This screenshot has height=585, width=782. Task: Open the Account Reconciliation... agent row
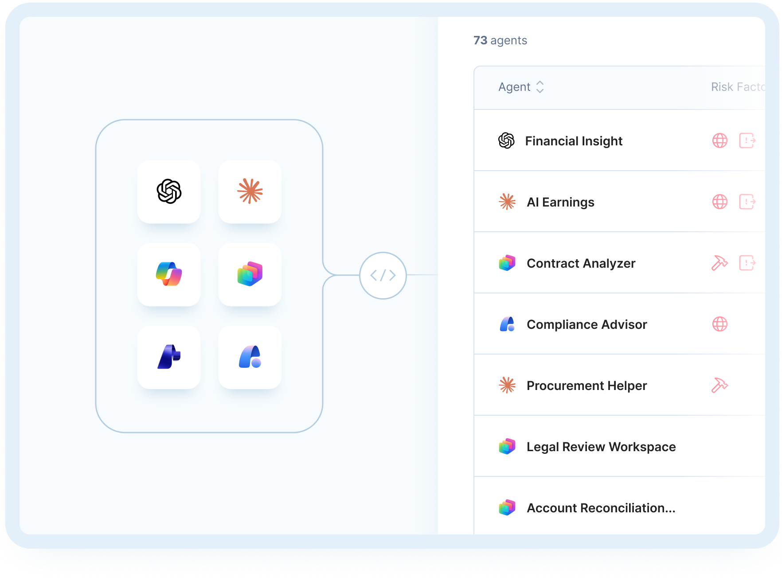(620, 506)
